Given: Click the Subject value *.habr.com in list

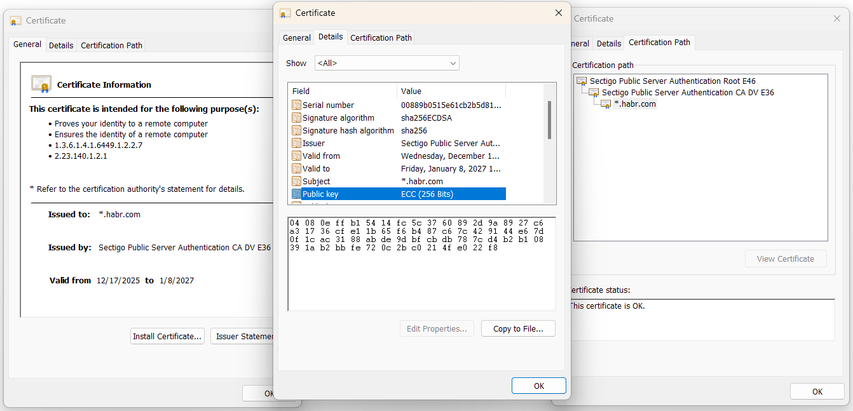Looking at the screenshot, I should 422,182.
